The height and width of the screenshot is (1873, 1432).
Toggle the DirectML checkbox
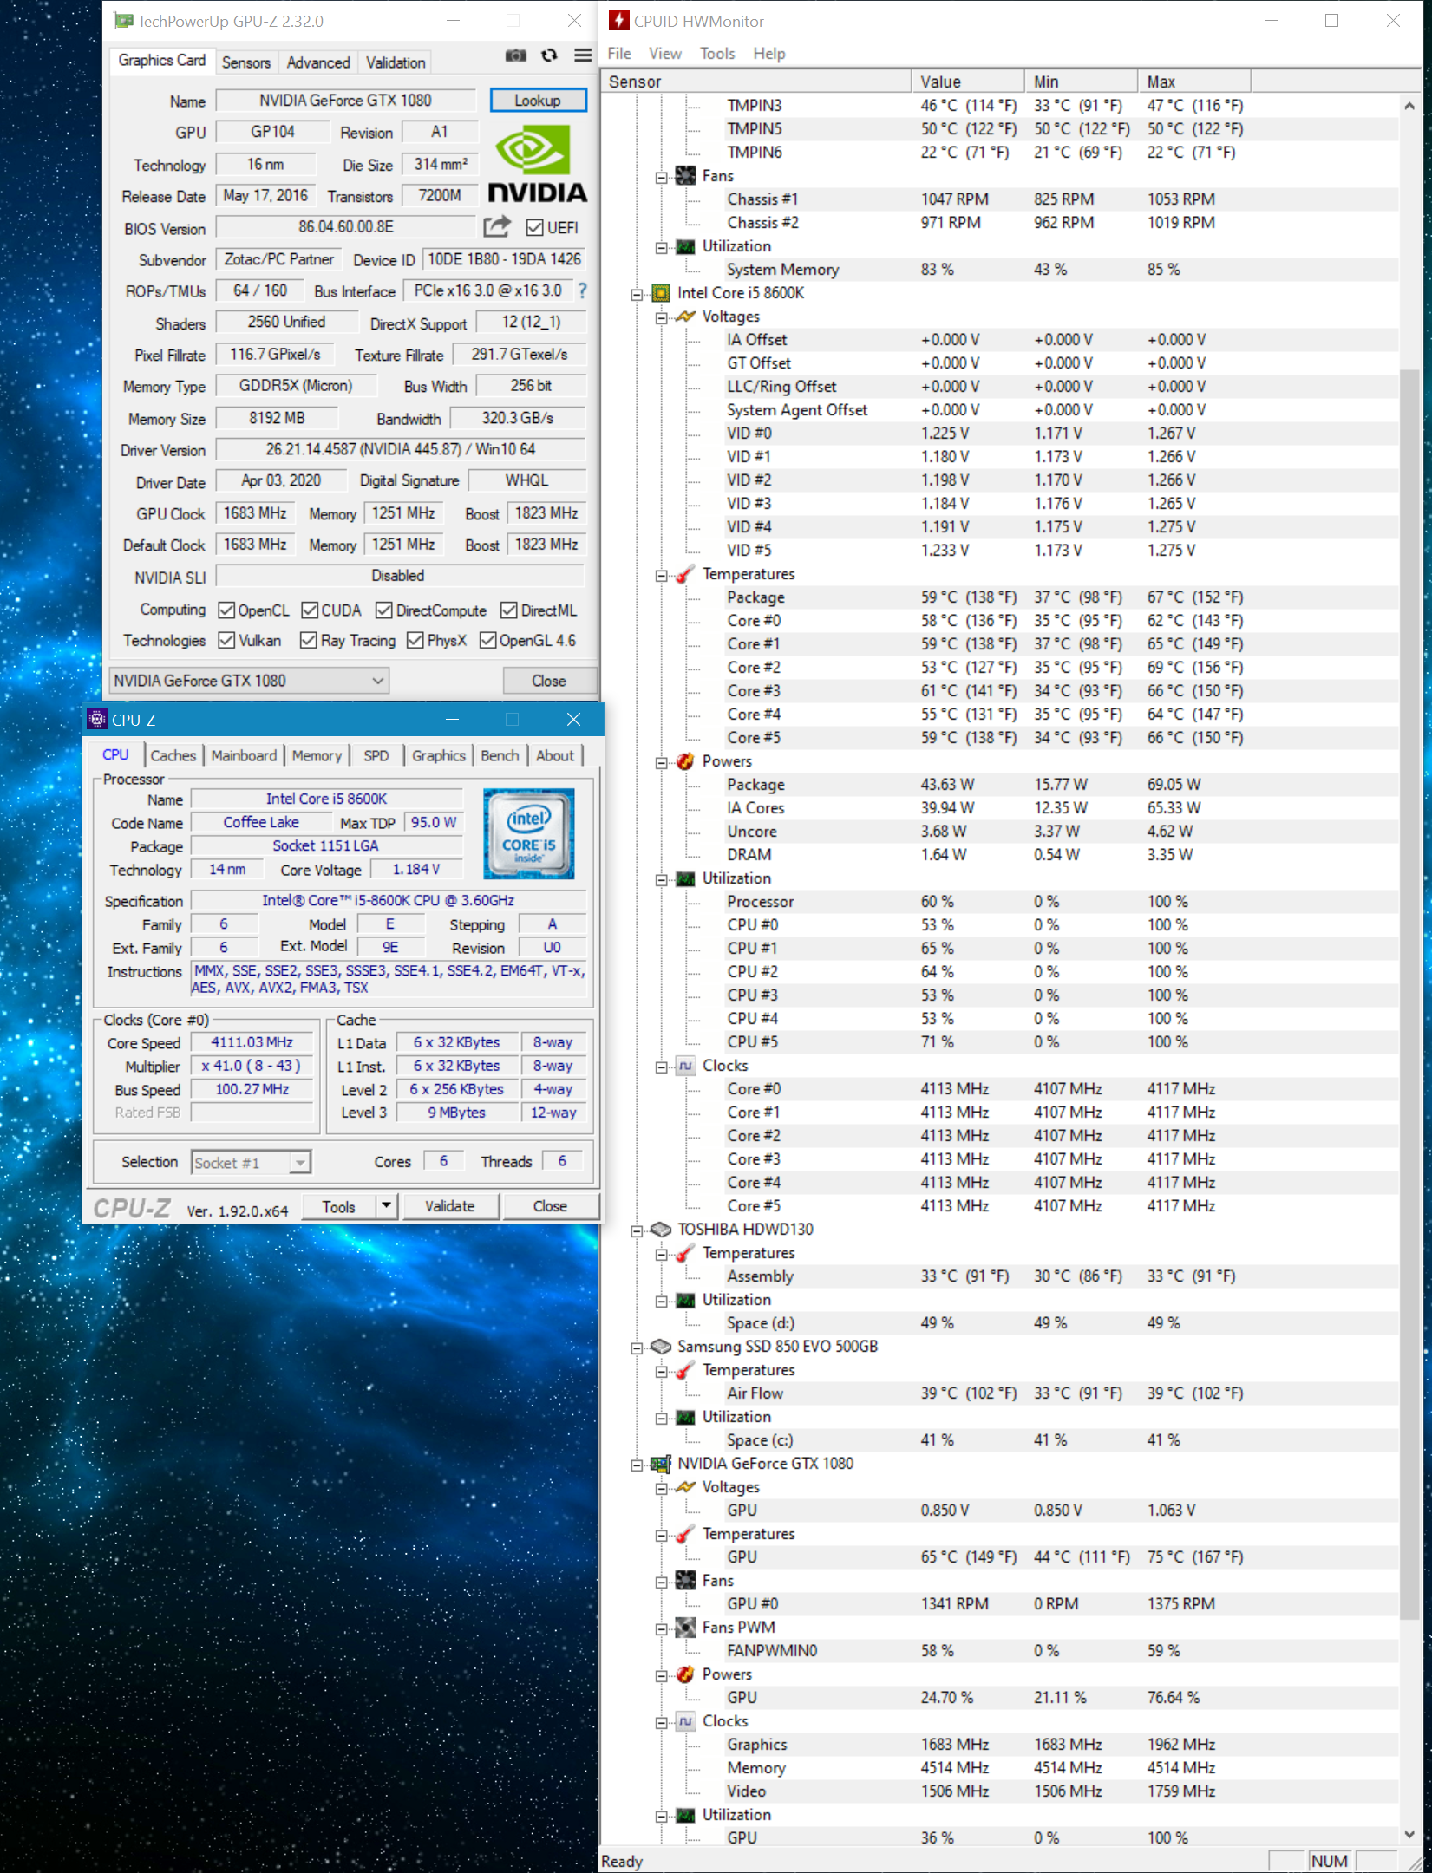509,610
